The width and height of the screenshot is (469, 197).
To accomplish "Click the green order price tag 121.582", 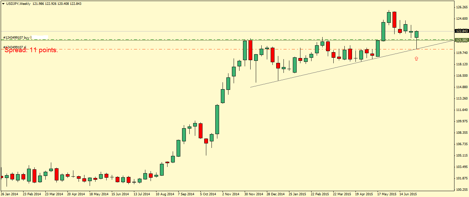I will coord(462,40).
